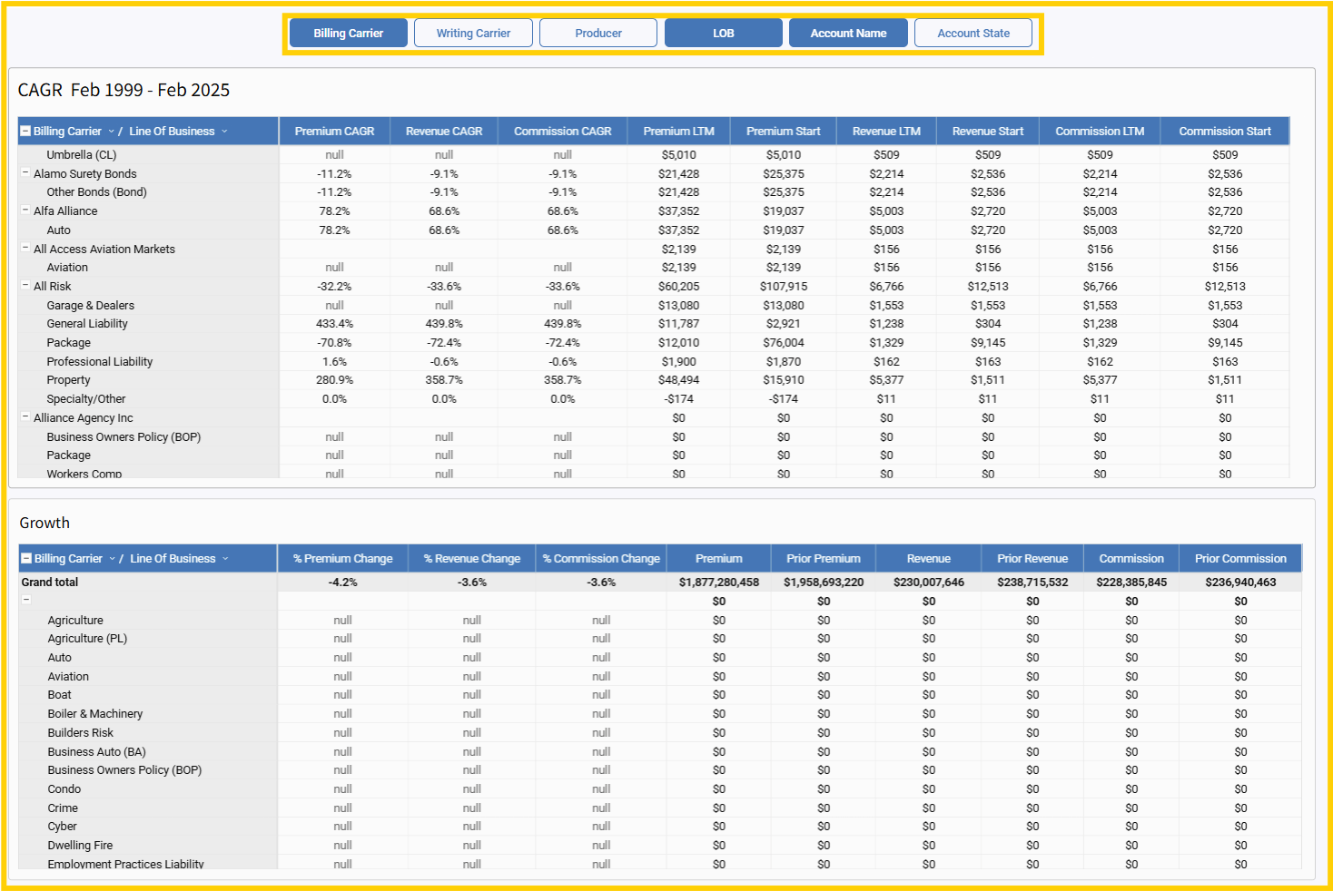Screen dimensions: 1333x891
Task: Toggle the LOB dimension button
Action: 723,34
